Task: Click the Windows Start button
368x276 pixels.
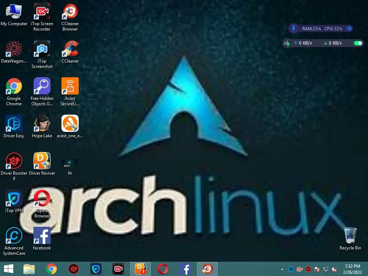Action: [x=9, y=269]
